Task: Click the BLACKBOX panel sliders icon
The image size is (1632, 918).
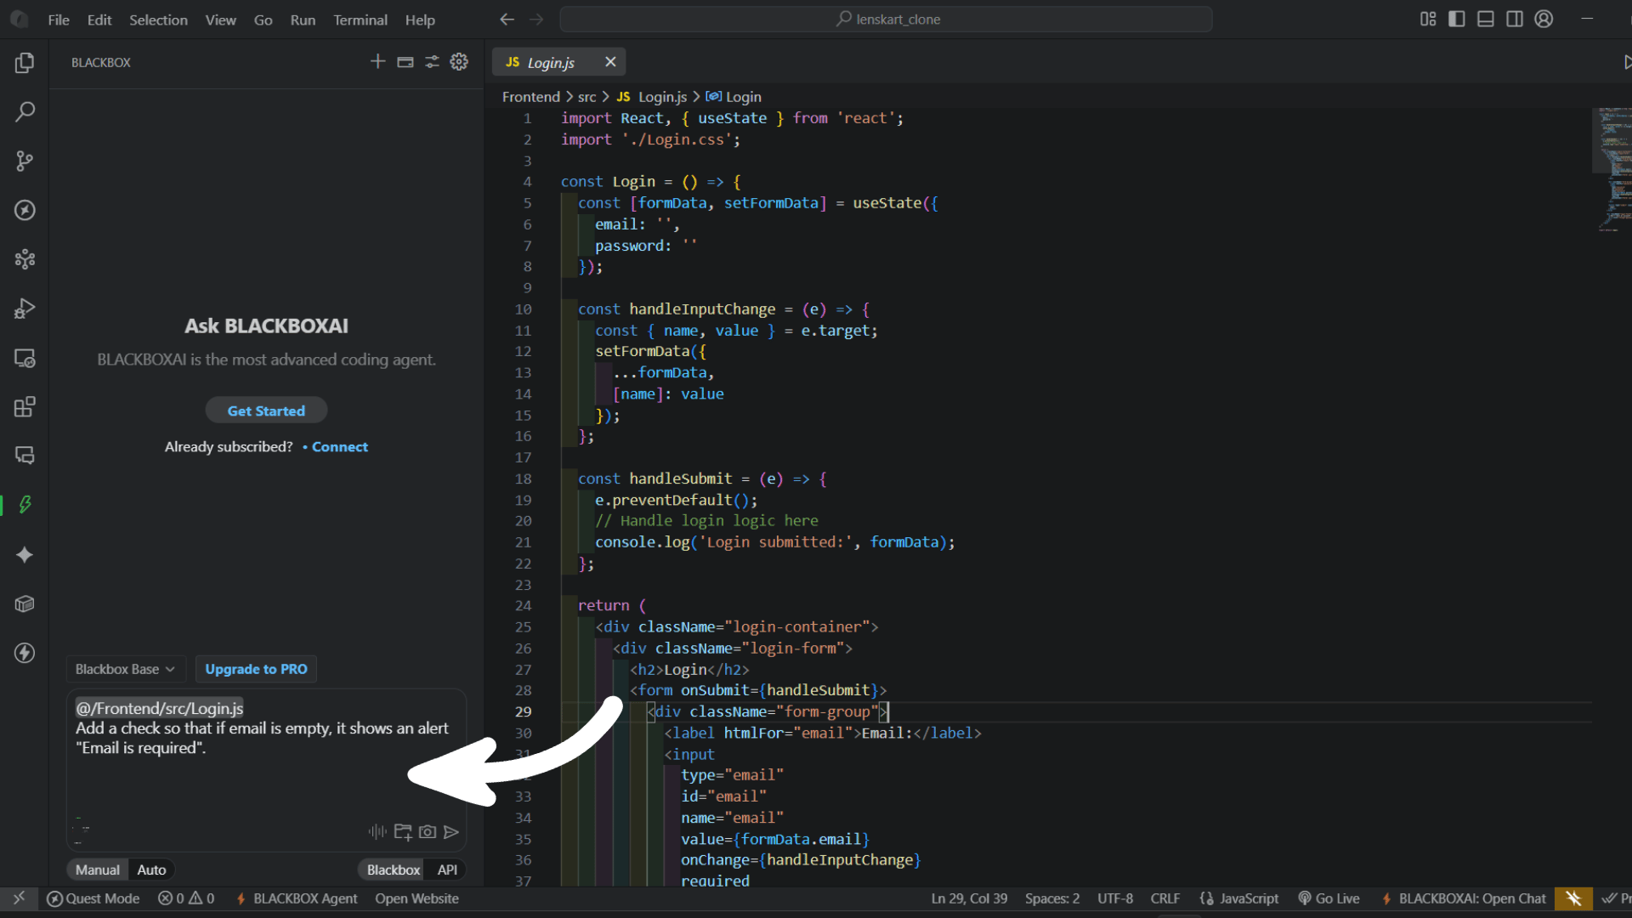Action: tap(432, 61)
